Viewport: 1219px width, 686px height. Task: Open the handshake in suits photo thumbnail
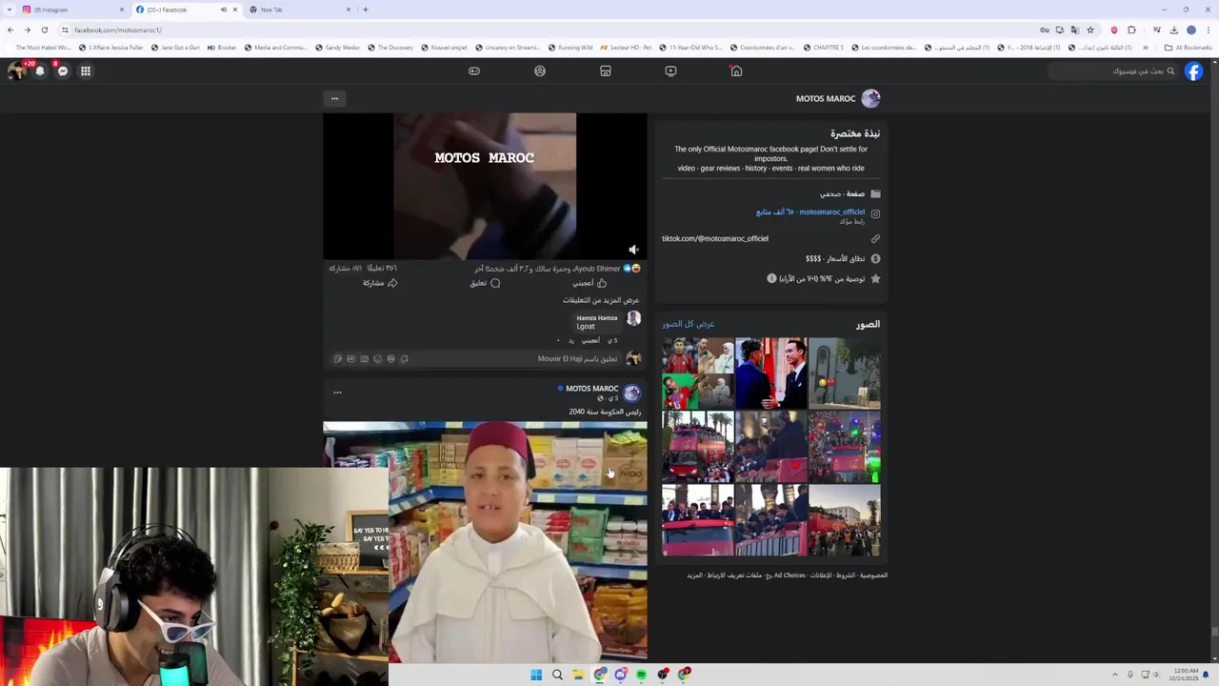[771, 373]
